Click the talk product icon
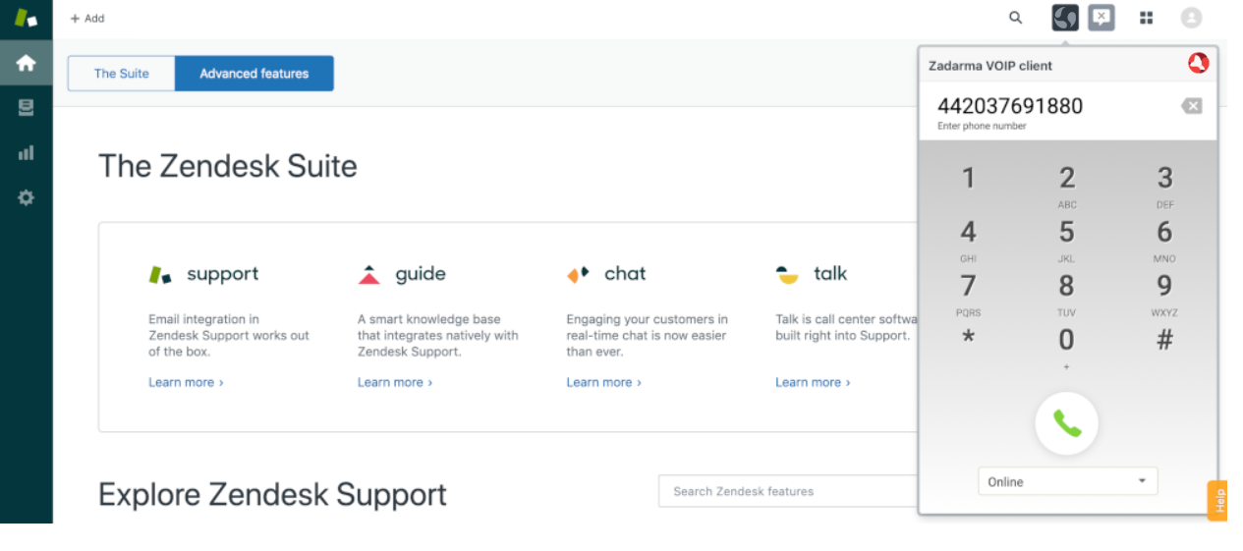Screen dimensions: 1243x551 [787, 275]
